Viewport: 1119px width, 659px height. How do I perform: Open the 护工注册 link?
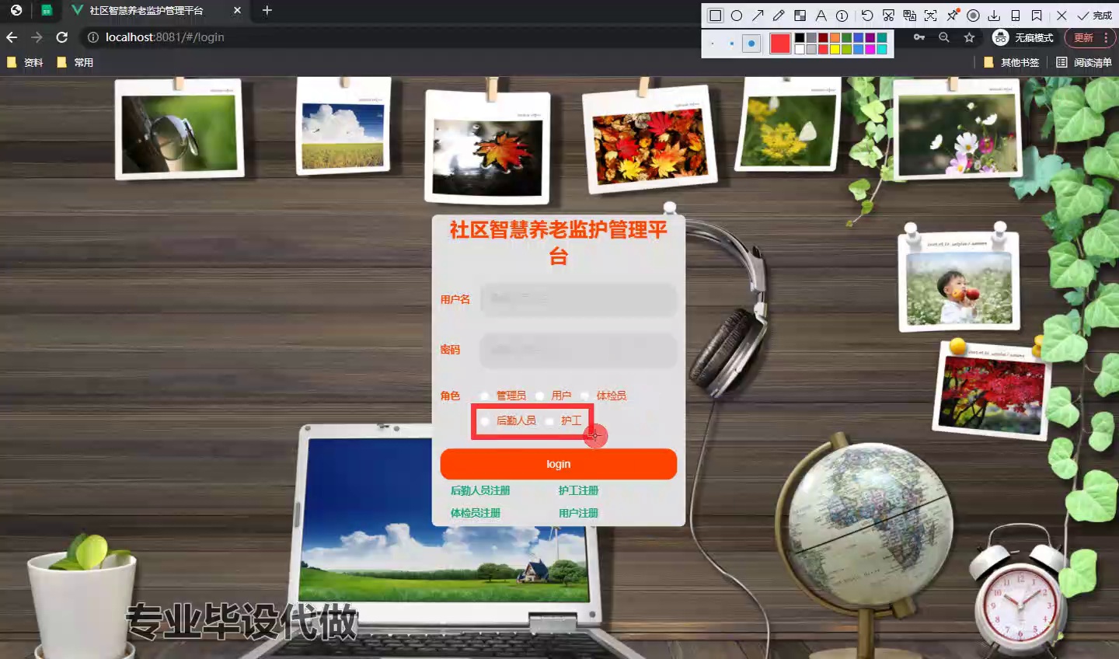pyautogui.click(x=578, y=490)
